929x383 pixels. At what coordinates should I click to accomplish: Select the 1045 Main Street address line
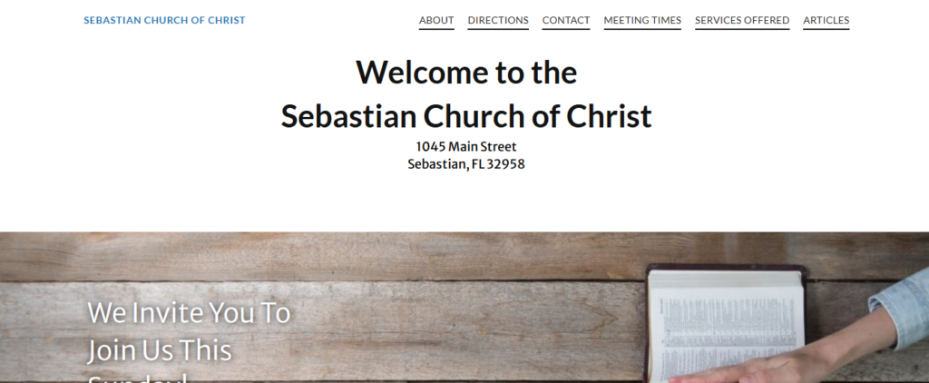click(x=466, y=146)
